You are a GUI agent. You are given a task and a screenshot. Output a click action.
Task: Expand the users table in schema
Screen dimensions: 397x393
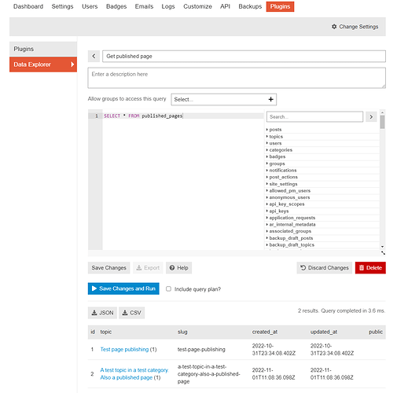275,143
